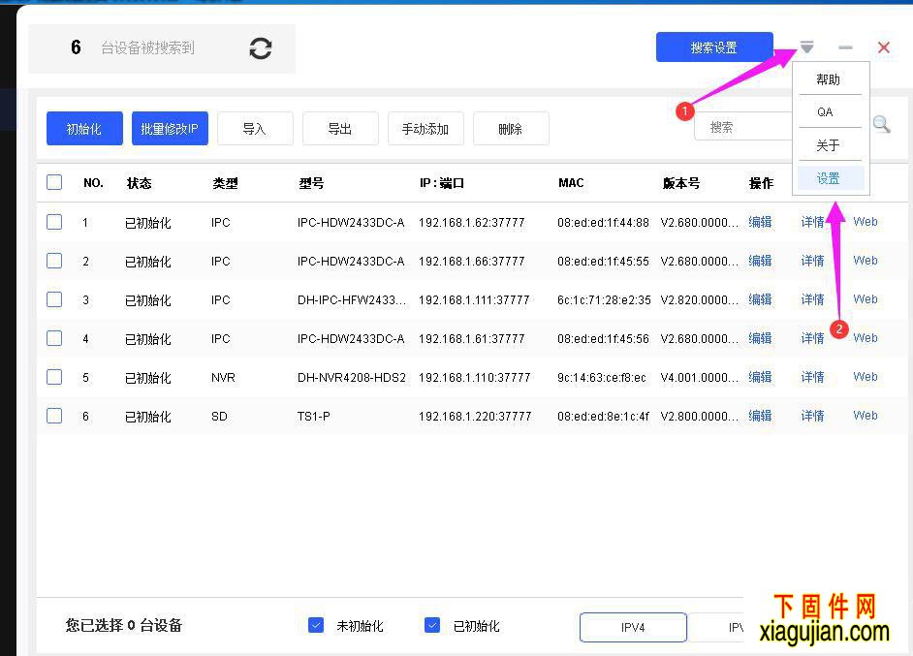Open Web link for NVR 192.168.1.110
913x656 pixels.
click(x=866, y=377)
